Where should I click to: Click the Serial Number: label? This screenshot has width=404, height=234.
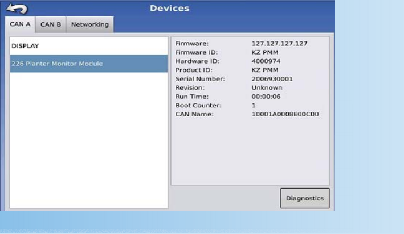(200, 79)
